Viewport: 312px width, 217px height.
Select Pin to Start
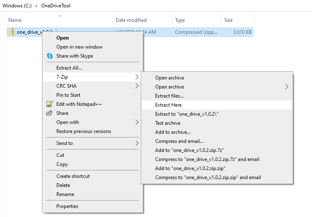pyautogui.click(x=93, y=95)
